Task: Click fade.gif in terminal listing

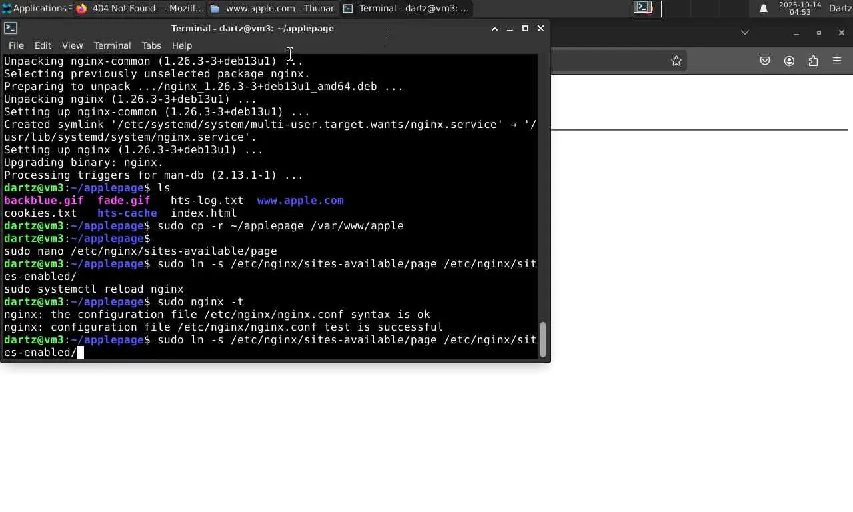Action: click(x=124, y=201)
